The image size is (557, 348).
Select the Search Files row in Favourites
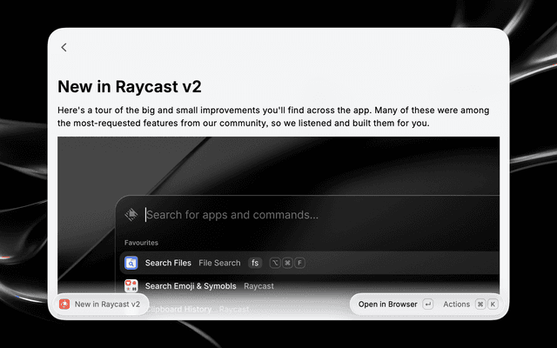click(x=310, y=263)
